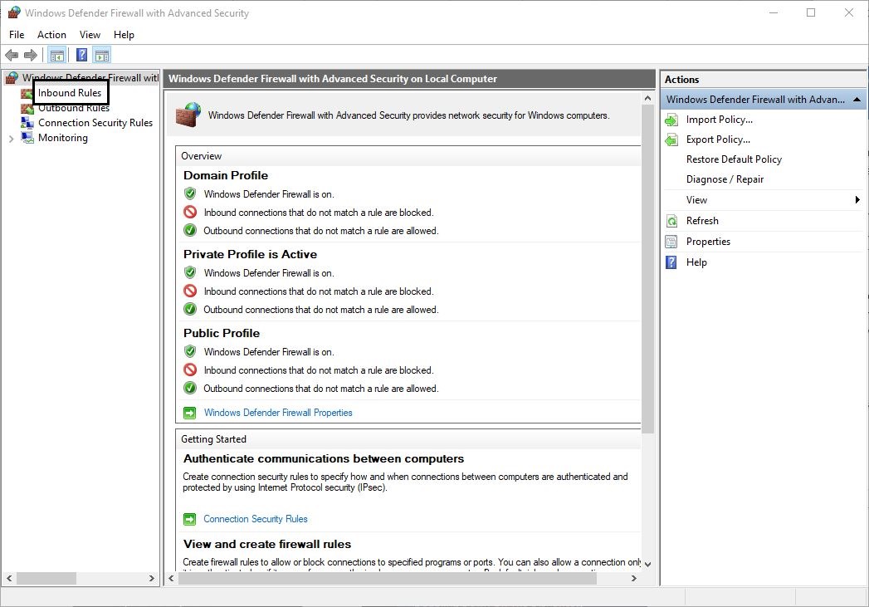This screenshot has height=607, width=869.
Task: Click Properties in Actions pane
Action: pyautogui.click(x=708, y=242)
